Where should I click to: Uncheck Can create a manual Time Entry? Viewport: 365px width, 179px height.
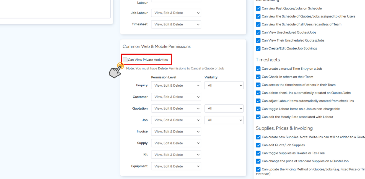(x=258, y=69)
